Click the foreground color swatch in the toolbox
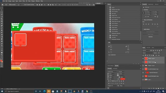Image resolution: width=166 pixels, height=93 pixels. click(1, 61)
